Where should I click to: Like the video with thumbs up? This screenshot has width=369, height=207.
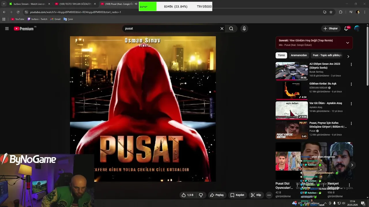[x=187, y=195]
